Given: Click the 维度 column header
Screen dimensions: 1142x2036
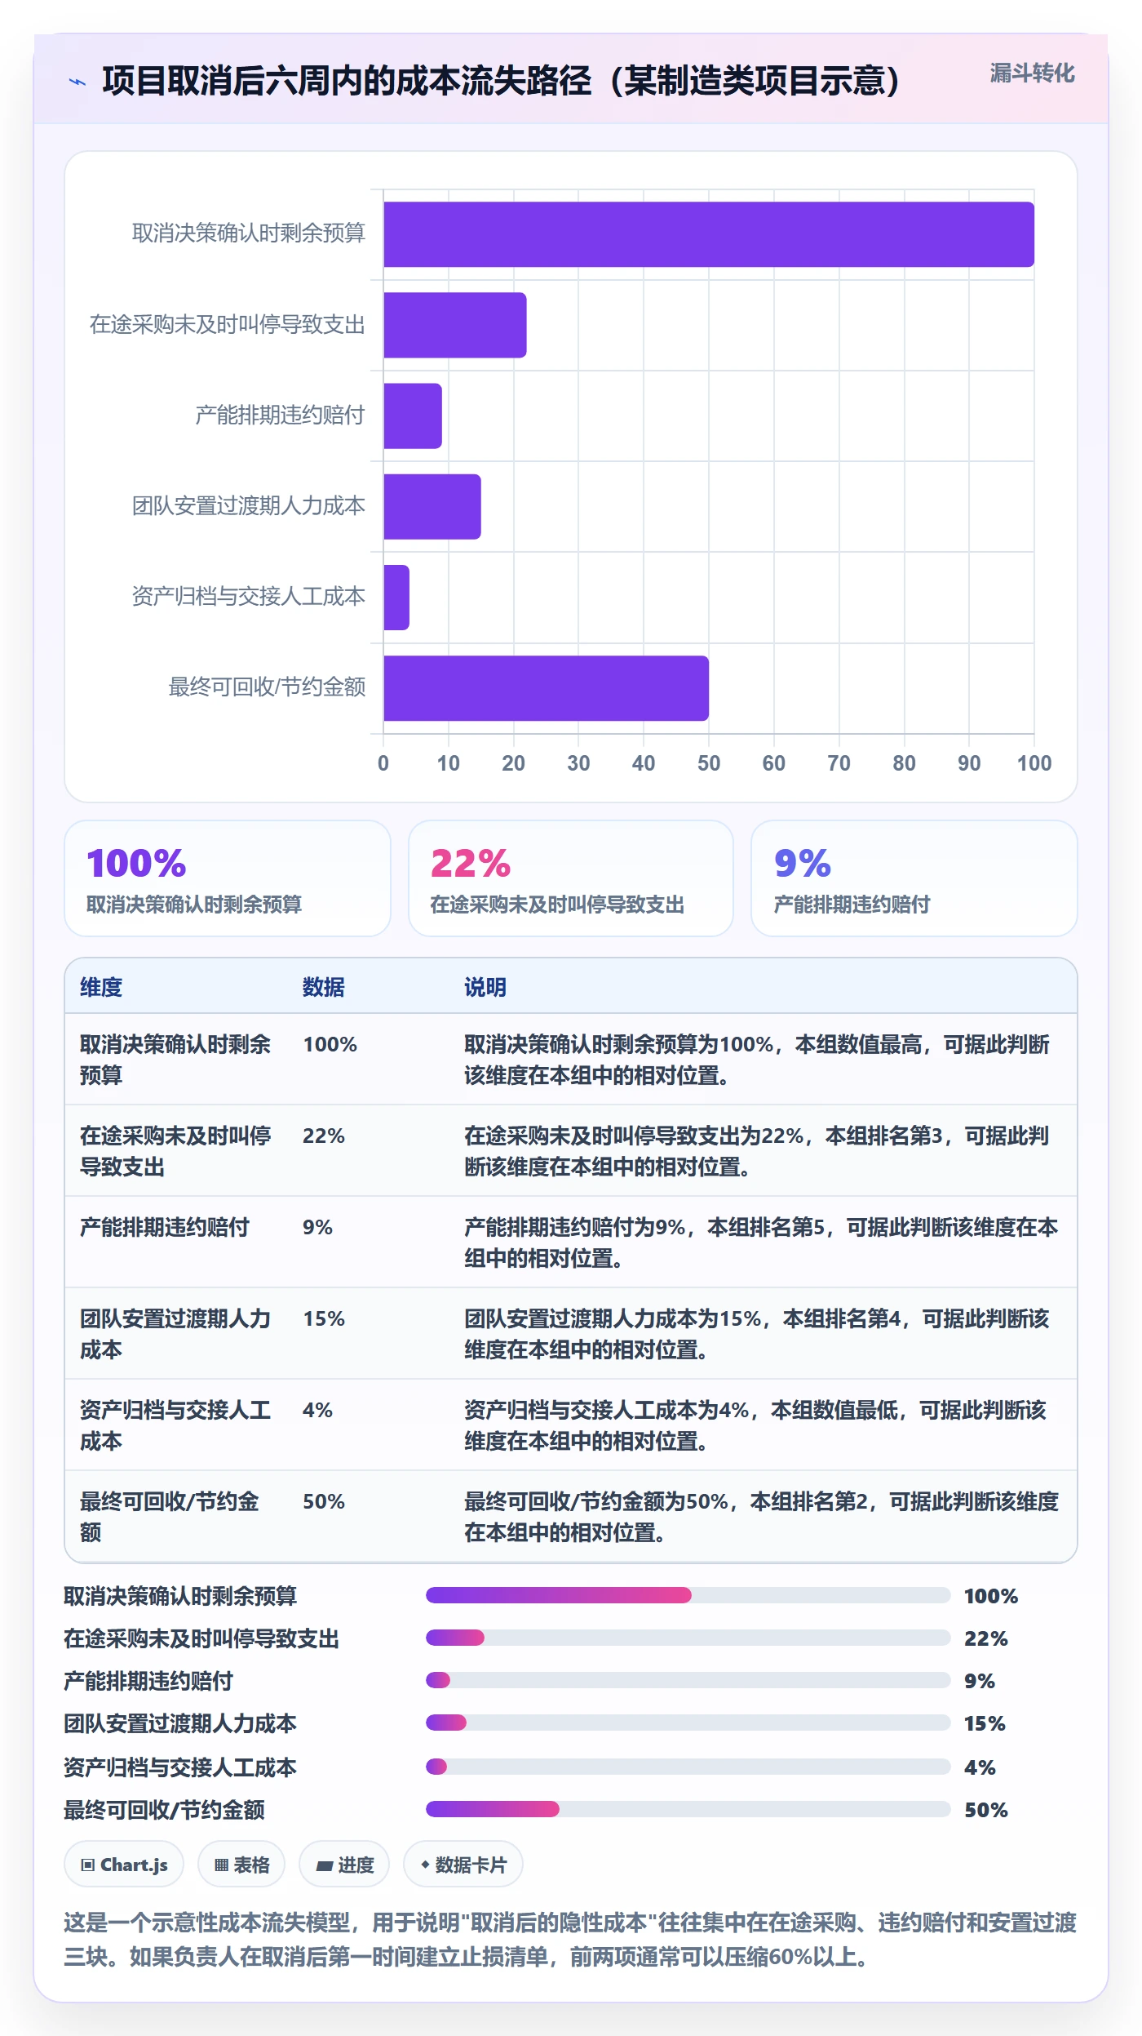Looking at the screenshot, I should [x=101, y=987].
